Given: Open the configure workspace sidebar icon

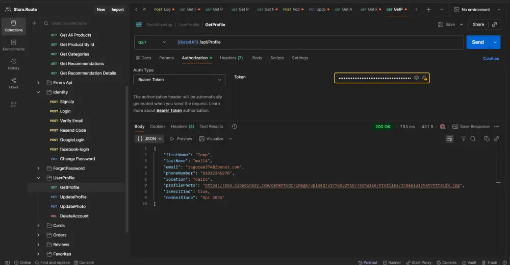Looking at the screenshot, I should coord(13,105).
